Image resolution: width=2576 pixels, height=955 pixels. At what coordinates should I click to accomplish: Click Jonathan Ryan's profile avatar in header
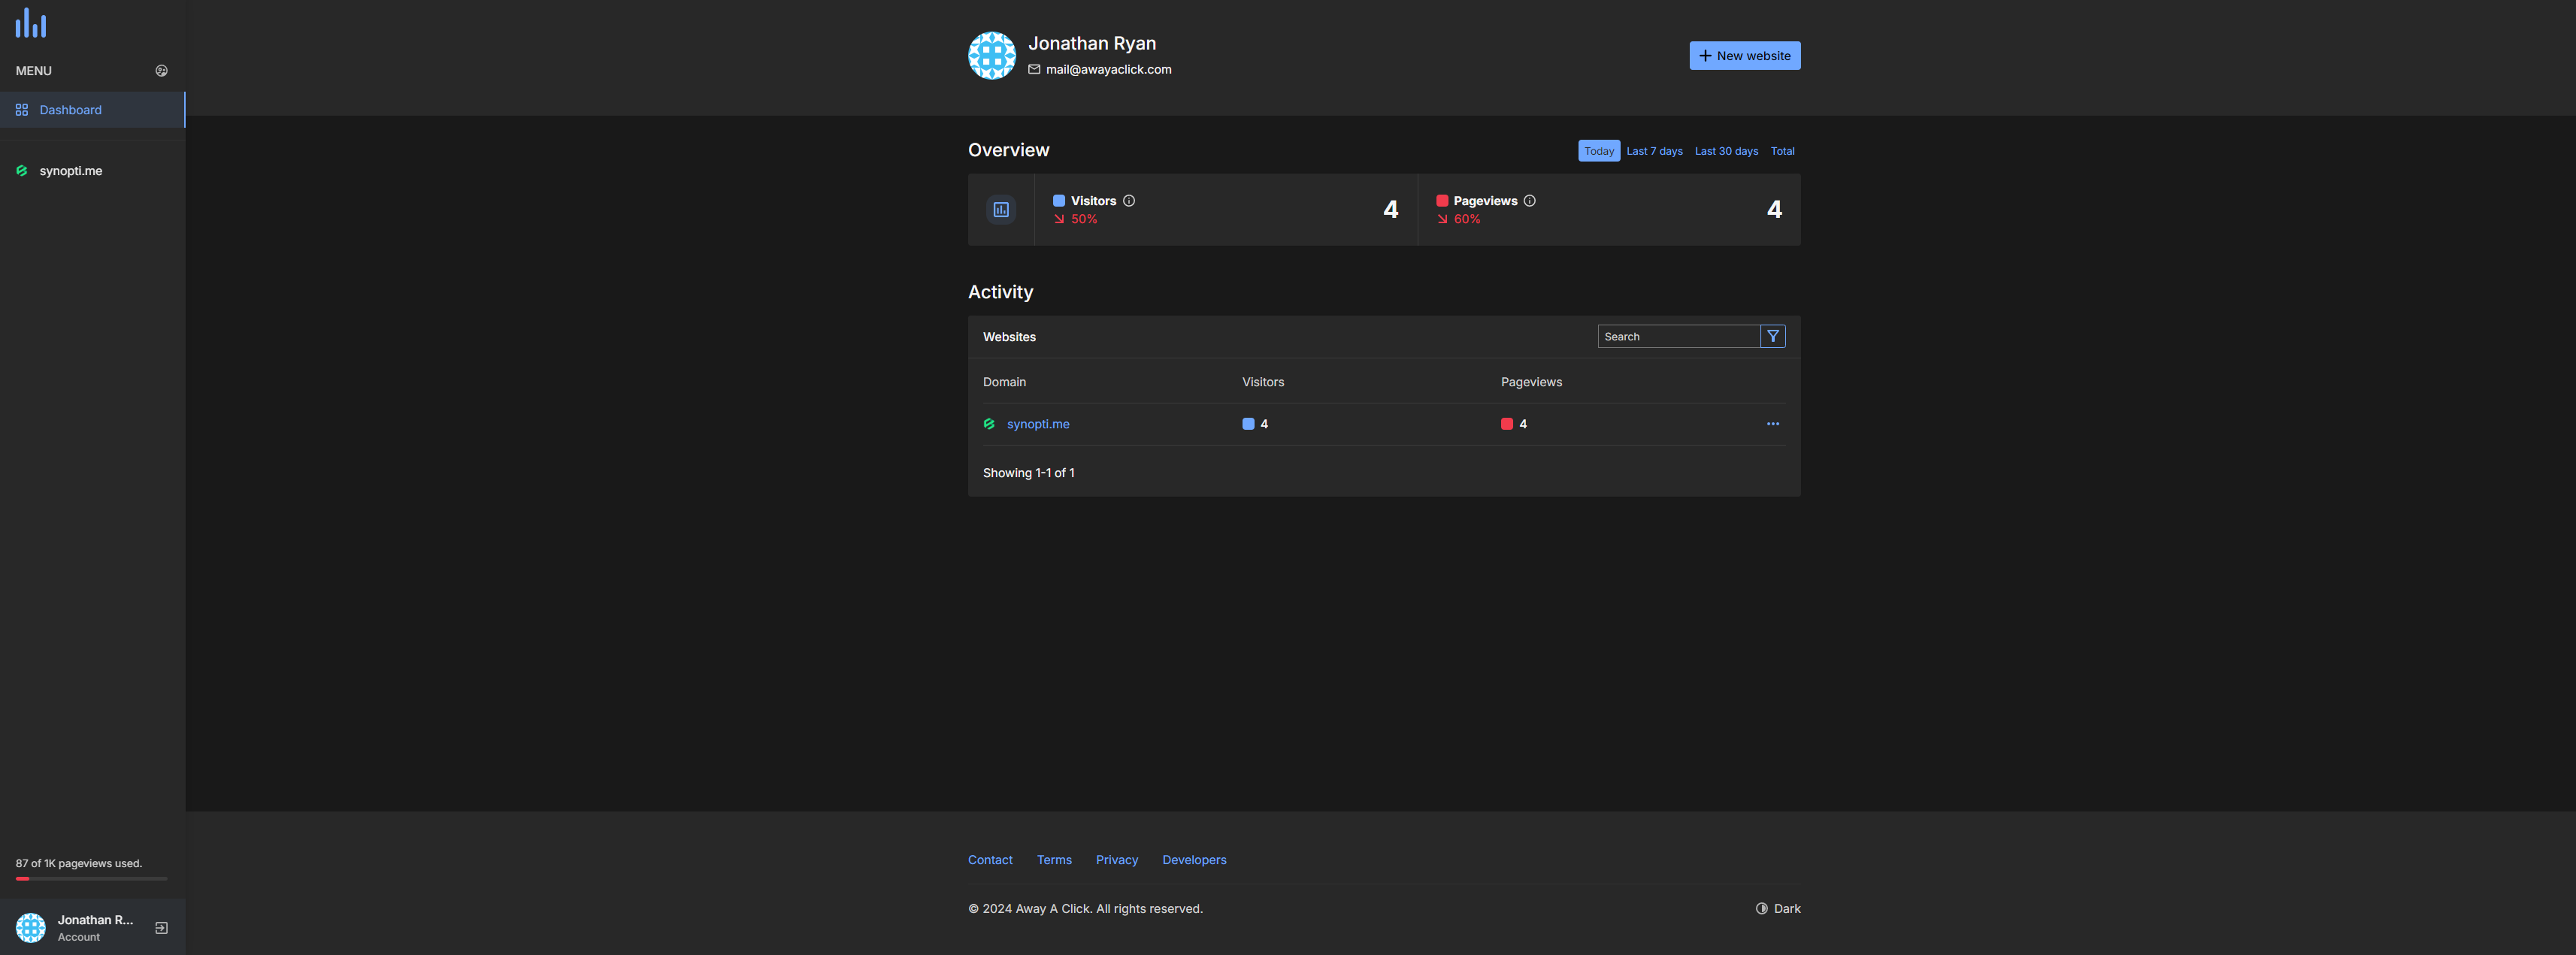[991, 56]
